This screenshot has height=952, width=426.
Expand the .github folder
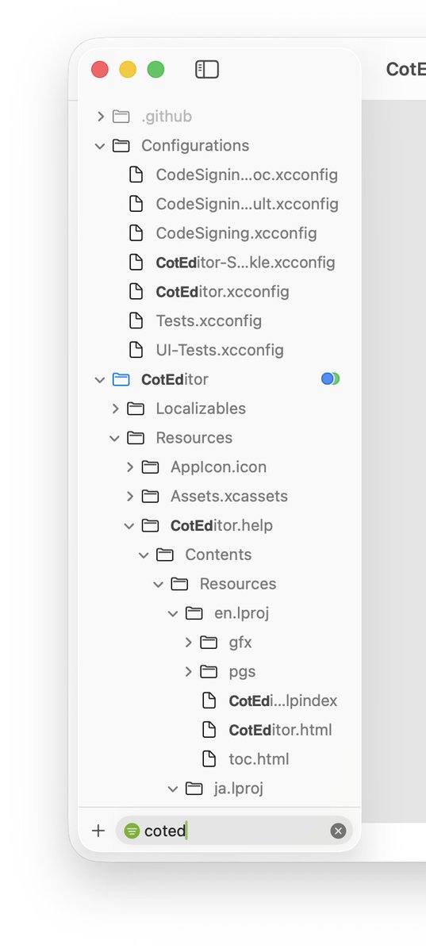(x=100, y=117)
